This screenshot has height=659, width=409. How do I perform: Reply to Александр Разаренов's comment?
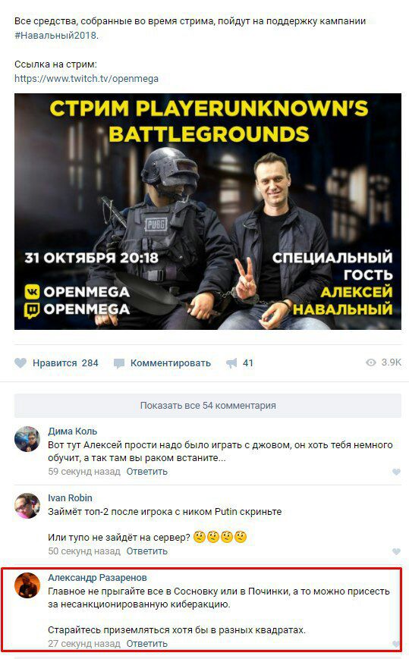[146, 643]
